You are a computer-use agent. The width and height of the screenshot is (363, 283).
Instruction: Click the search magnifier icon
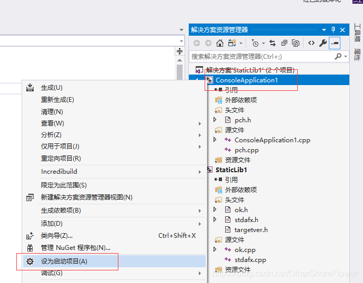point(338,56)
